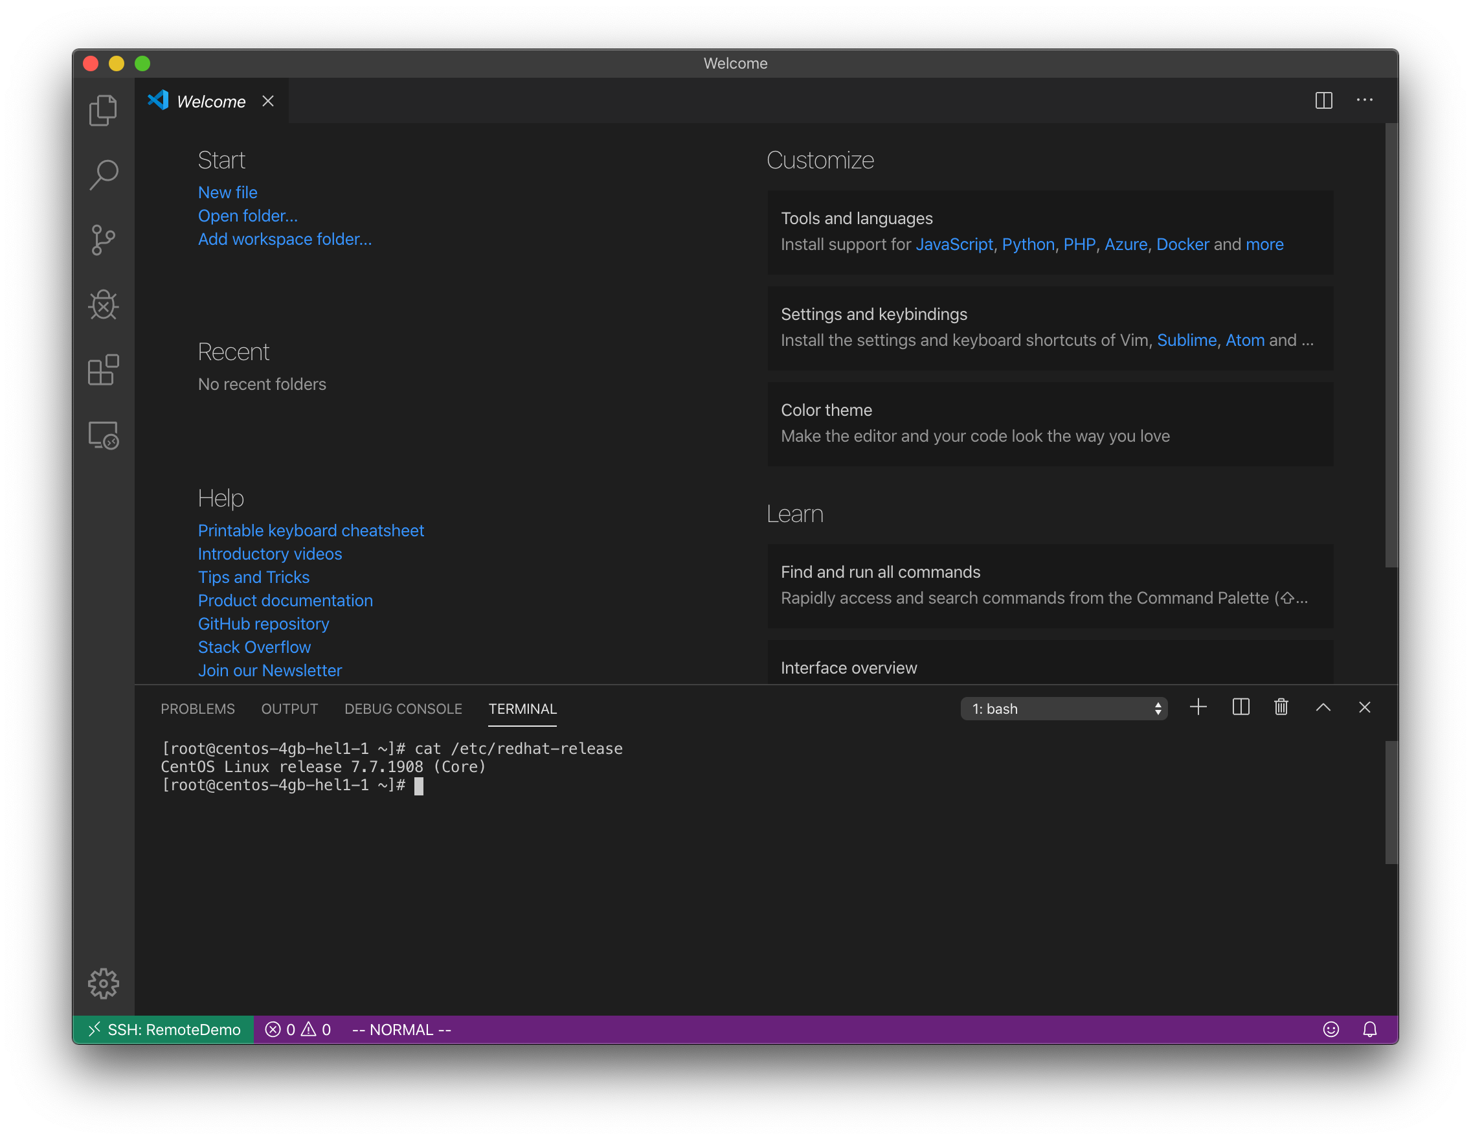Open notifications bell in status bar
Viewport: 1471px width, 1140px height.
coord(1370,1029)
